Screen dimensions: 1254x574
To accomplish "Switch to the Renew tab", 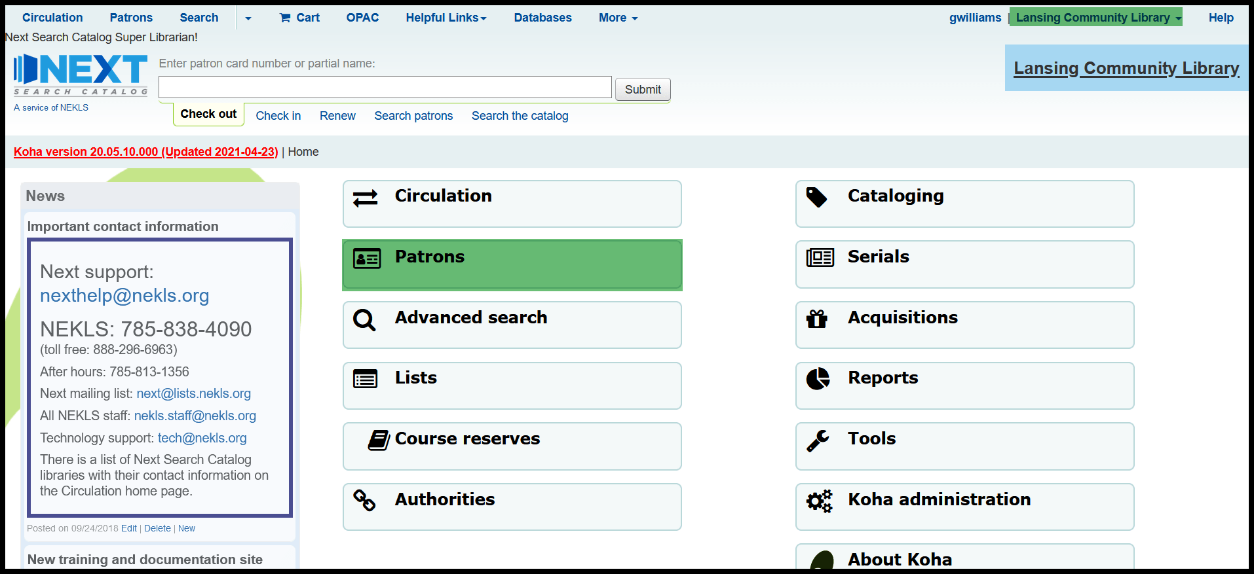I will point(337,116).
